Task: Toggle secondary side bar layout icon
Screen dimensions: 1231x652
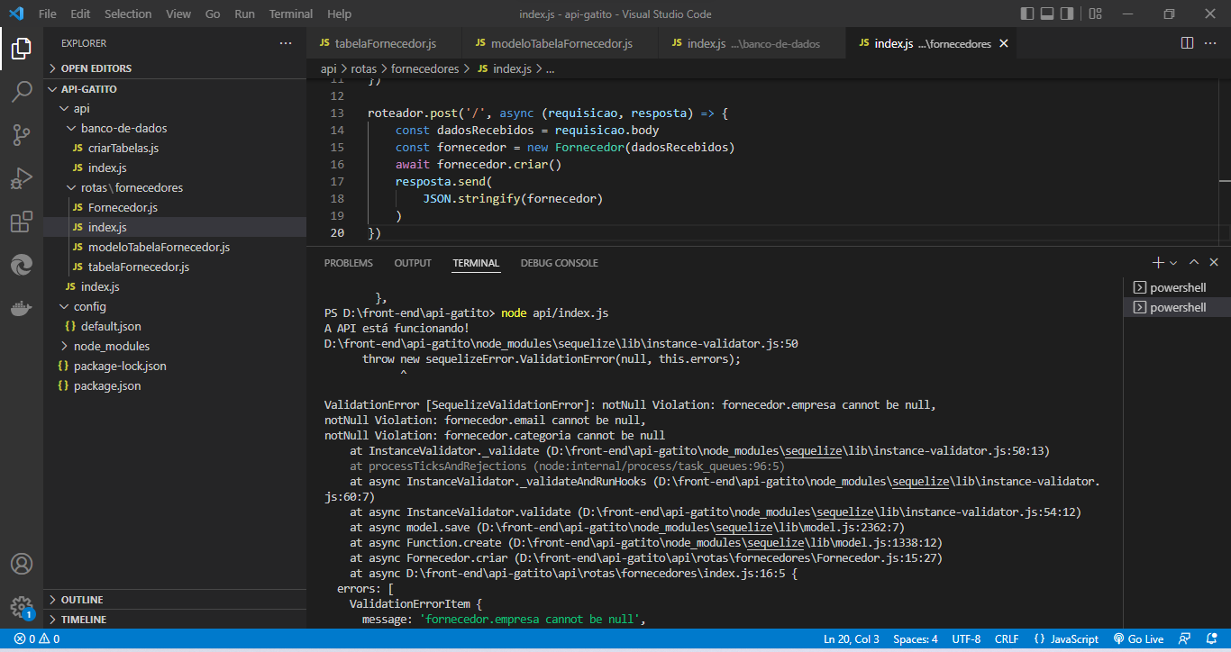Action: tap(1068, 14)
